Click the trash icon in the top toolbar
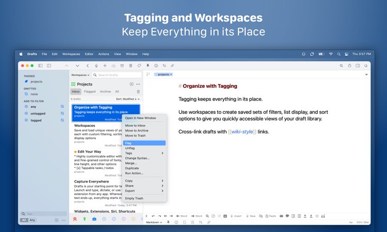The image size is (387, 232). (x=131, y=65)
